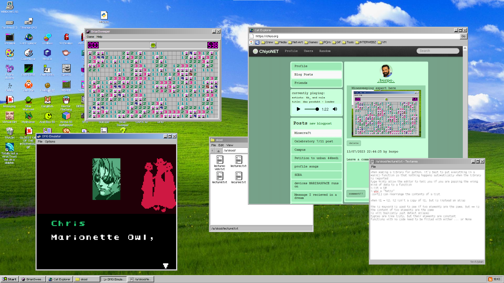Launch the Piskel palette icon
The width and height of the screenshot is (504, 283).
[x=9, y=55]
